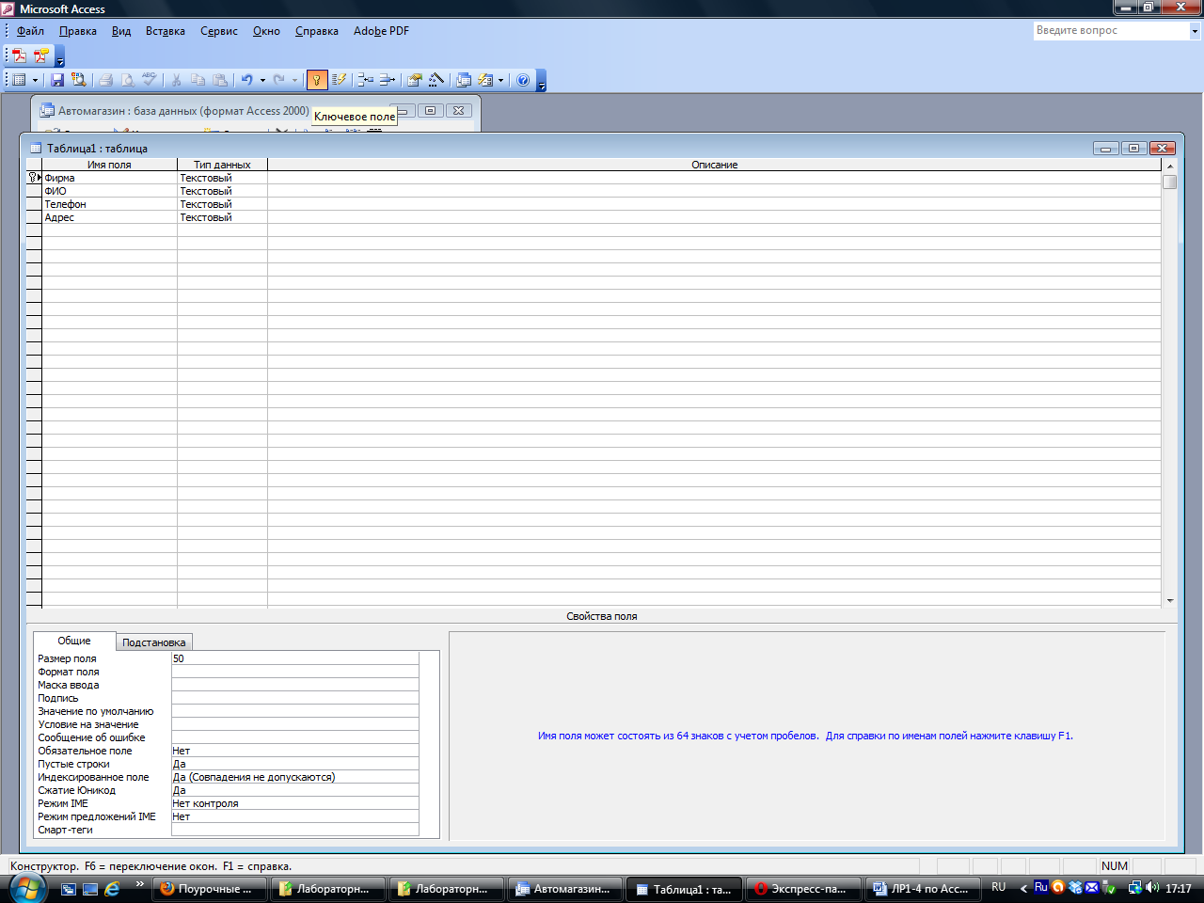
Task: Click the Properties toolbar icon
Action: [414, 80]
